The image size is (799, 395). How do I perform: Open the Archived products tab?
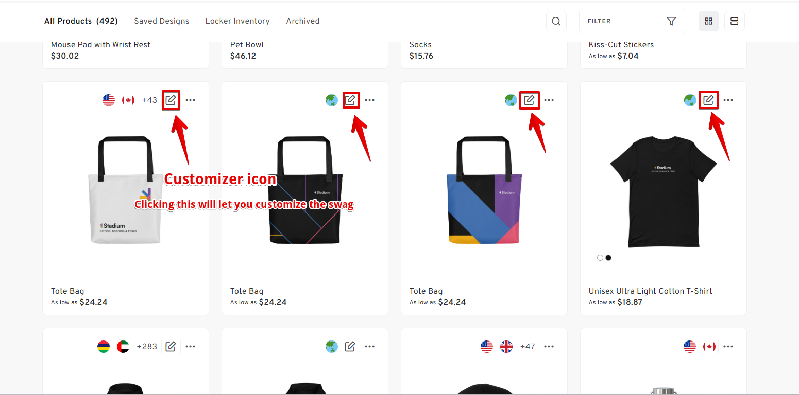click(303, 21)
